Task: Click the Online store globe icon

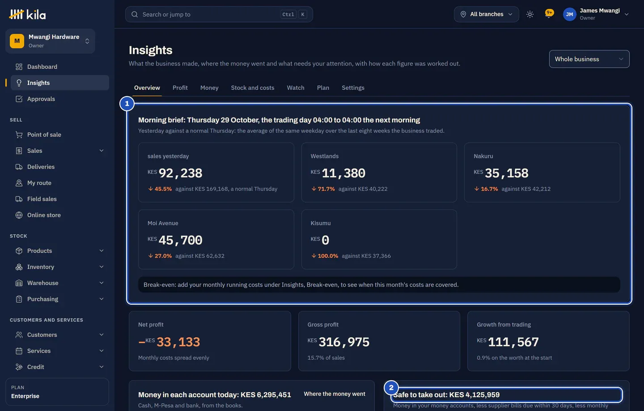Action: click(19, 215)
